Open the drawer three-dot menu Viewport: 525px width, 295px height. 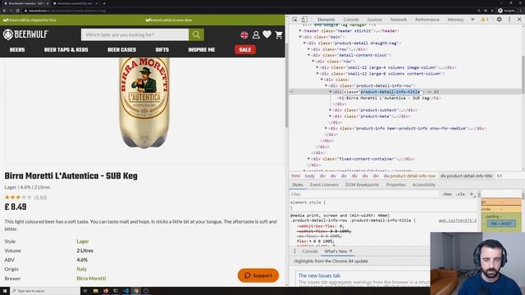point(294,252)
